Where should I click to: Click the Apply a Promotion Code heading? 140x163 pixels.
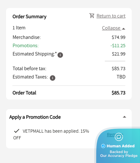[35, 117]
